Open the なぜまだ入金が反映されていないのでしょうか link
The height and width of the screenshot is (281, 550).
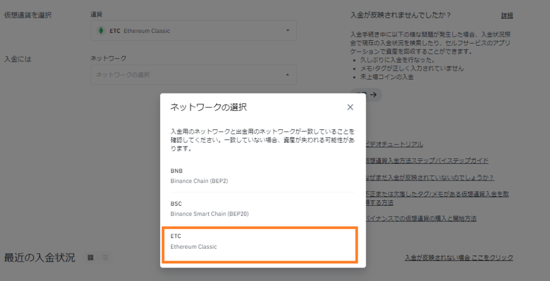coord(430,178)
